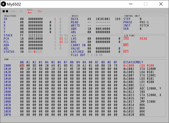Maximize the My6502 window
169x123 pixels.
(145, 4)
